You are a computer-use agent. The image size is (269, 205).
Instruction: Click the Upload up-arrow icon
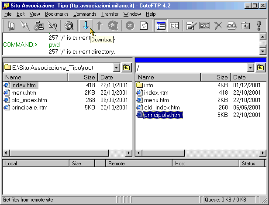coord(99,26)
